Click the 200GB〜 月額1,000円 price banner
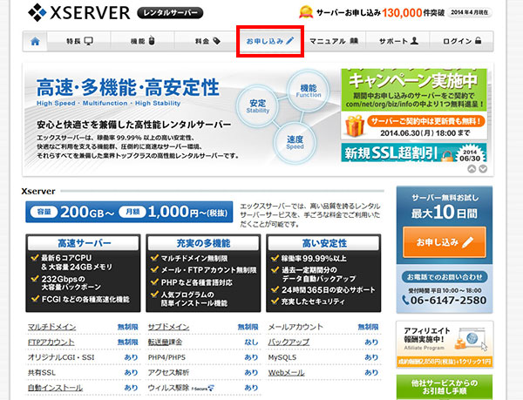 [x=129, y=212]
